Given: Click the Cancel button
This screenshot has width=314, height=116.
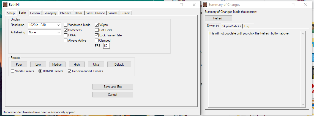Looking at the screenshot, I should pos(113,94).
